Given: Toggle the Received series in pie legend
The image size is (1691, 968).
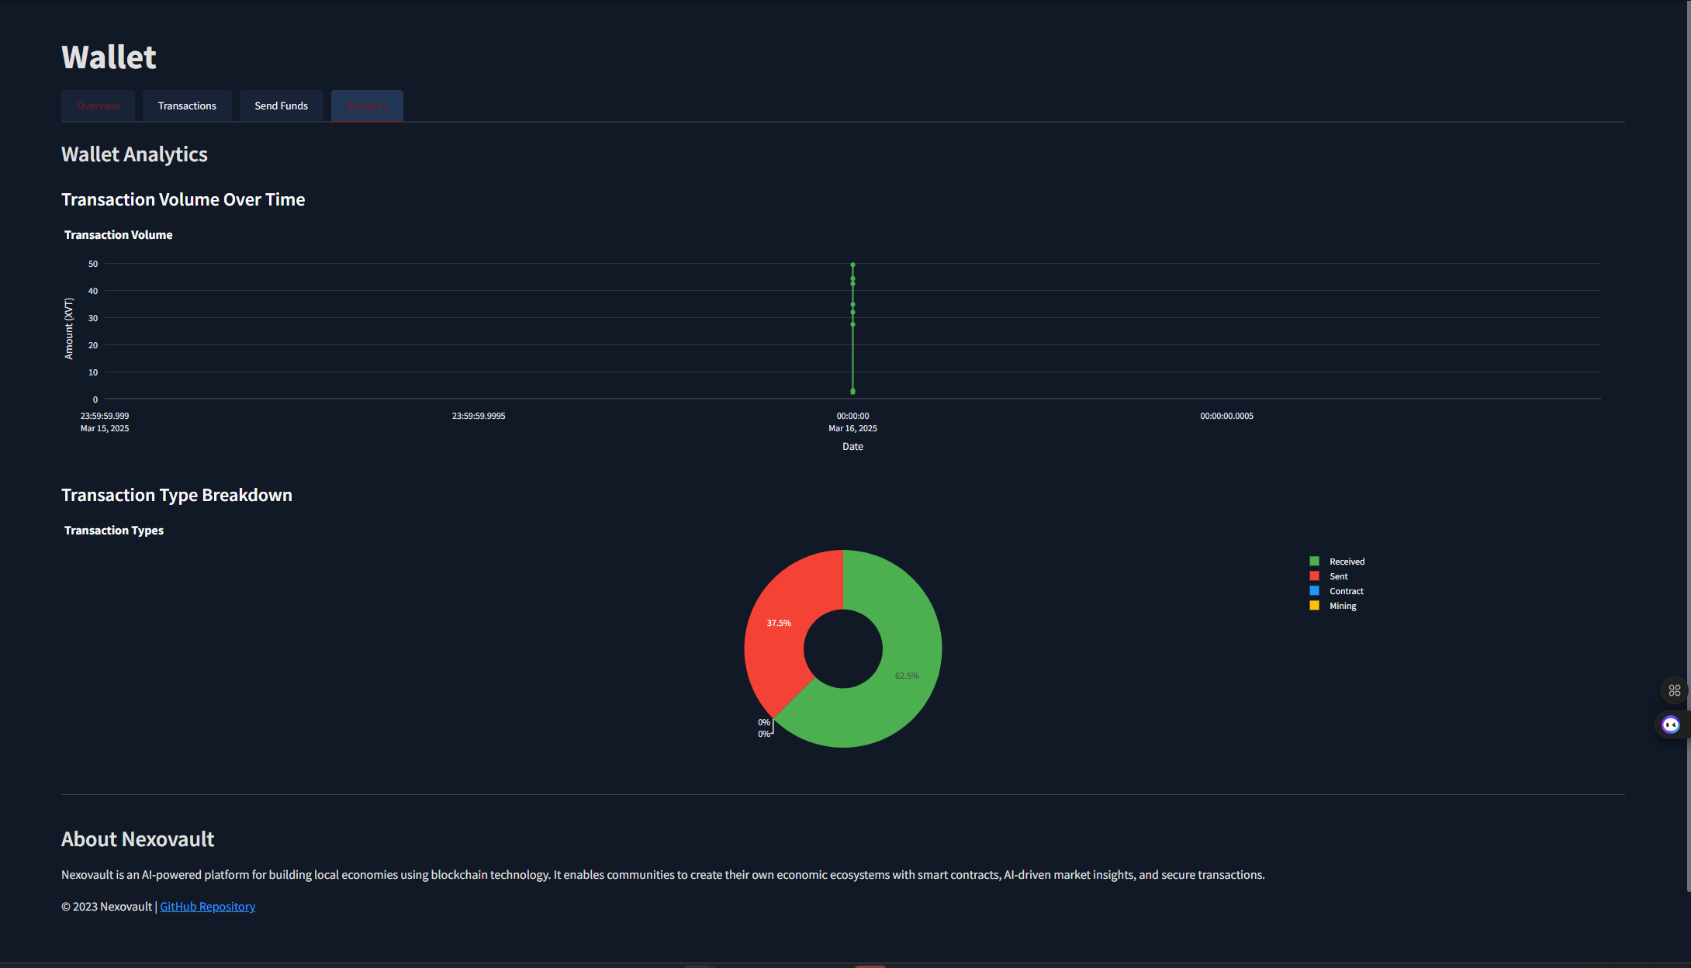Looking at the screenshot, I should pos(1347,562).
